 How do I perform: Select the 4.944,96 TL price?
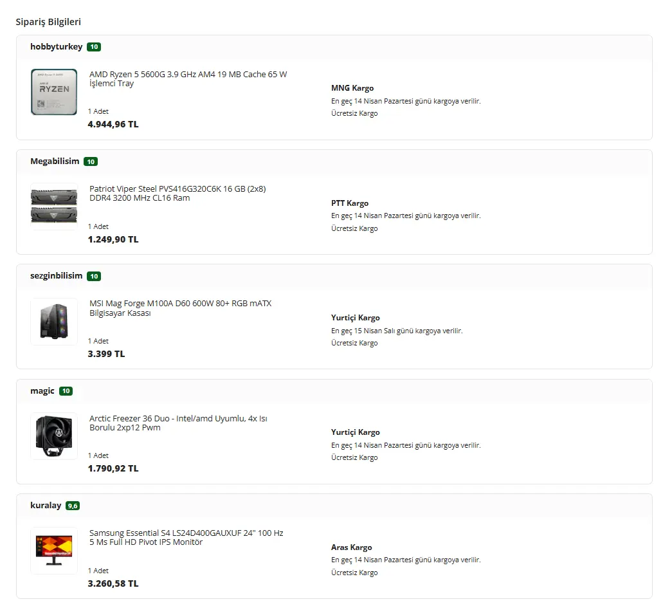113,124
